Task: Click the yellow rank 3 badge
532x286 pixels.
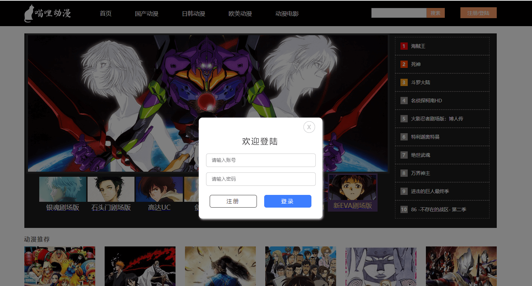Action: [x=404, y=82]
